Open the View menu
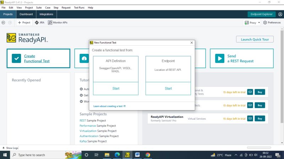This screenshot has height=159, width=284. point(19,7)
